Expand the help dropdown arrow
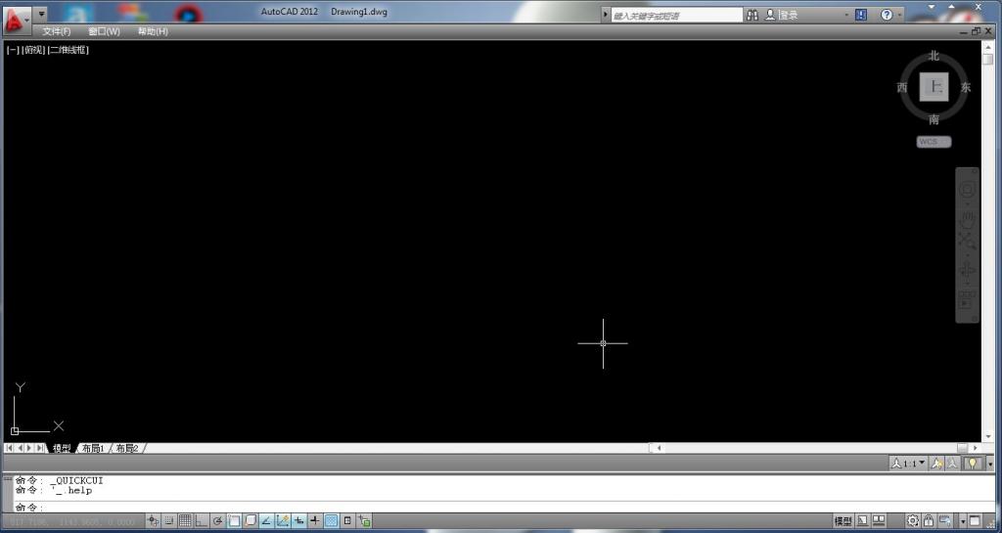This screenshot has width=1002, height=533. click(x=900, y=15)
